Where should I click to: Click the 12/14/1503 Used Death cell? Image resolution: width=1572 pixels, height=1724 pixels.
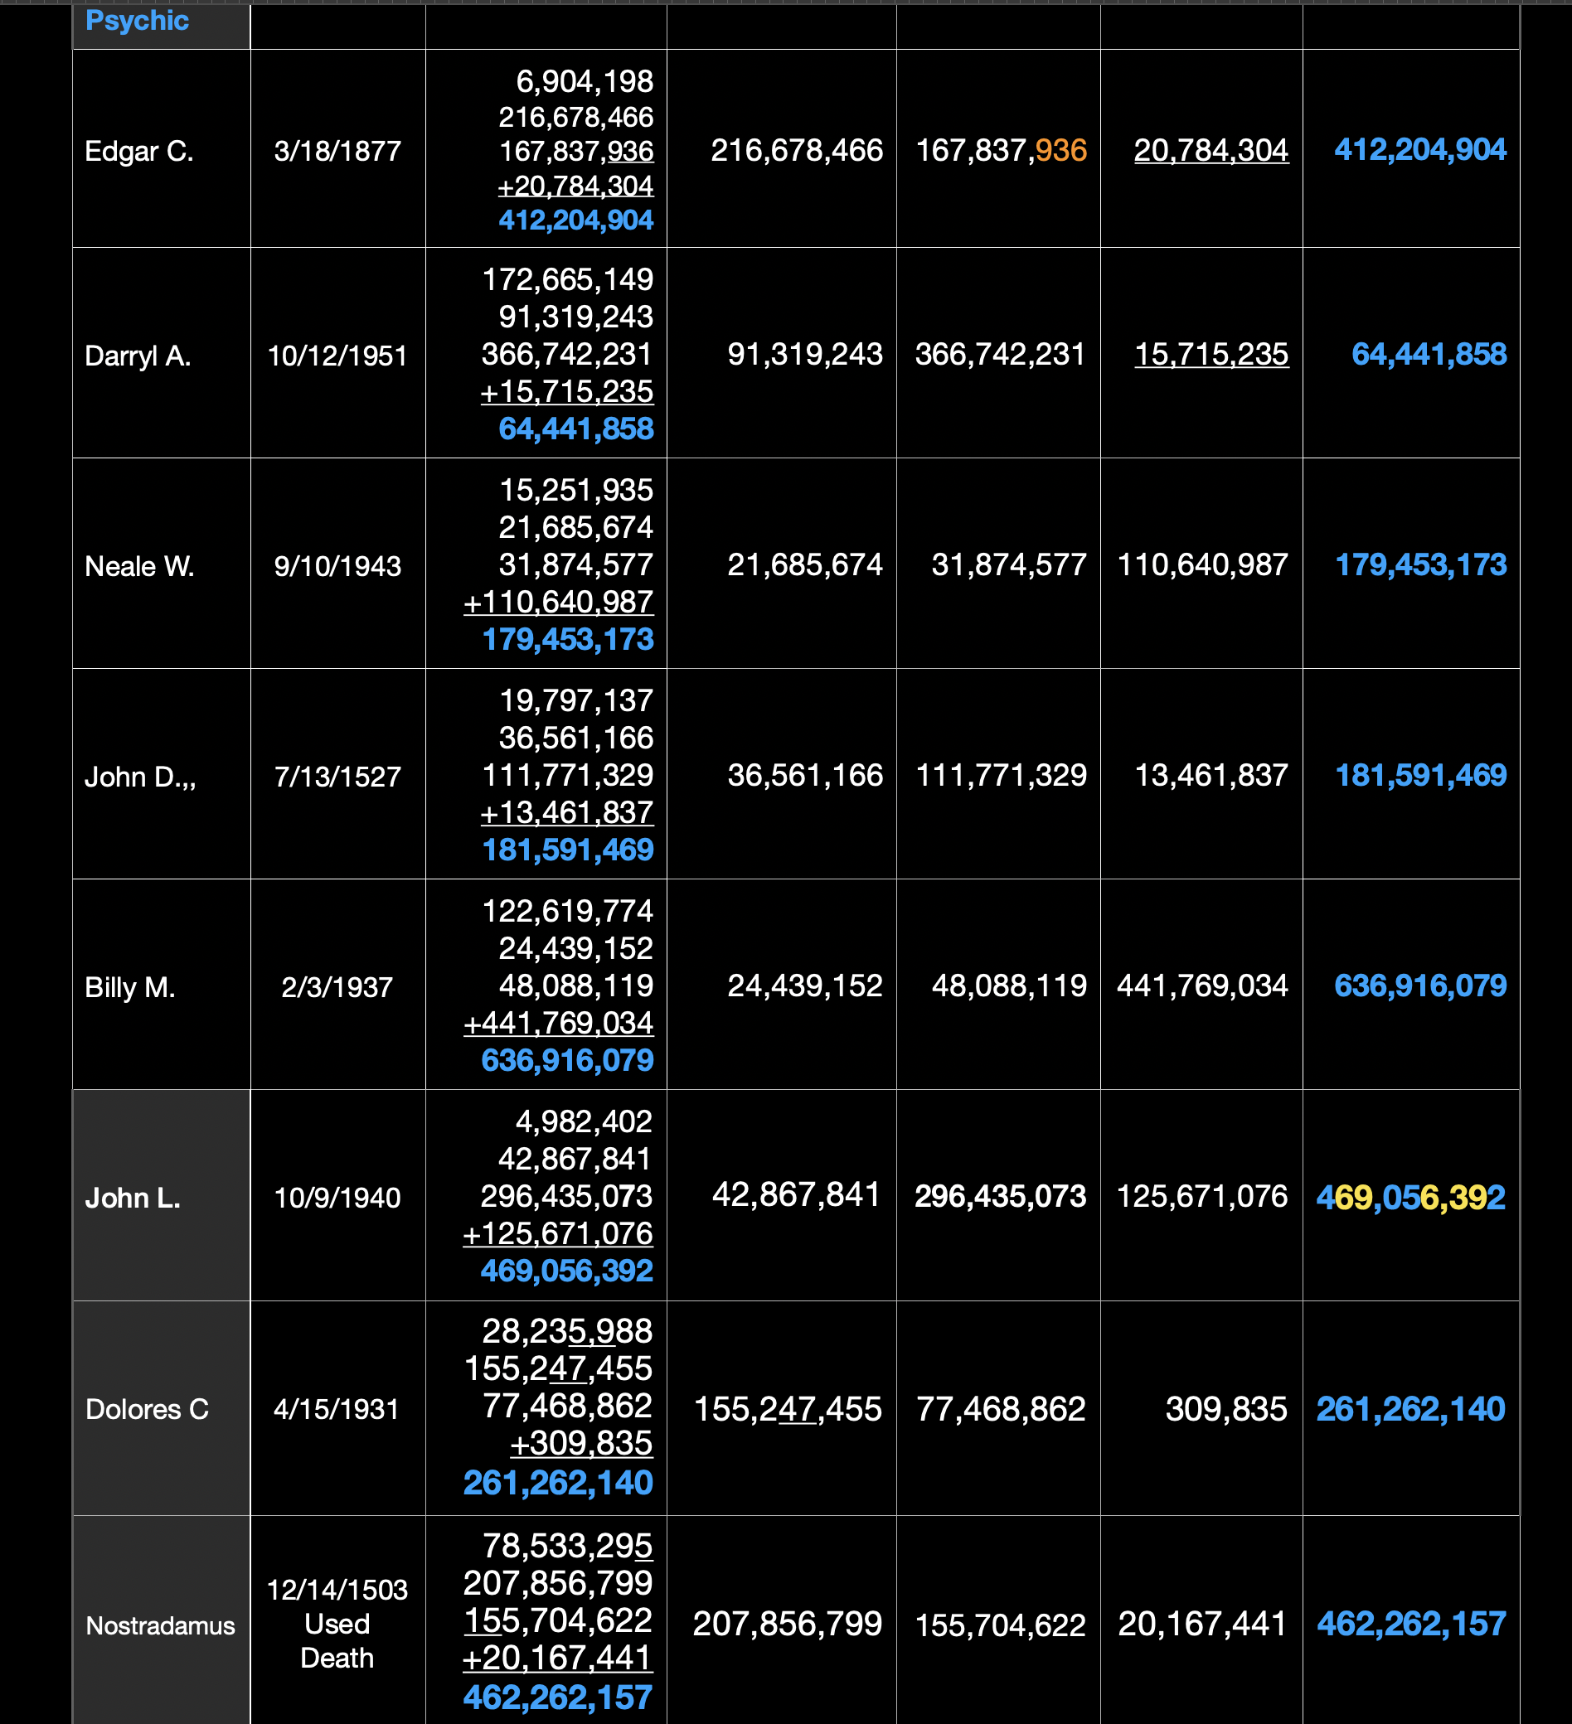coord(337,1623)
